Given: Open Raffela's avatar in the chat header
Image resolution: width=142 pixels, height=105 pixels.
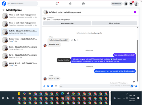Looking at the screenshot, I should pos(46,12).
